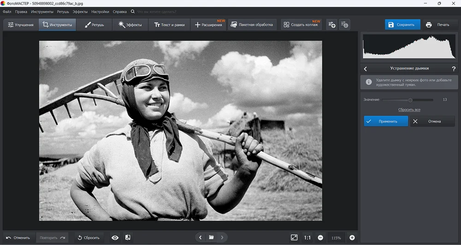
Task: Click the Применить button
Action: 386,121
